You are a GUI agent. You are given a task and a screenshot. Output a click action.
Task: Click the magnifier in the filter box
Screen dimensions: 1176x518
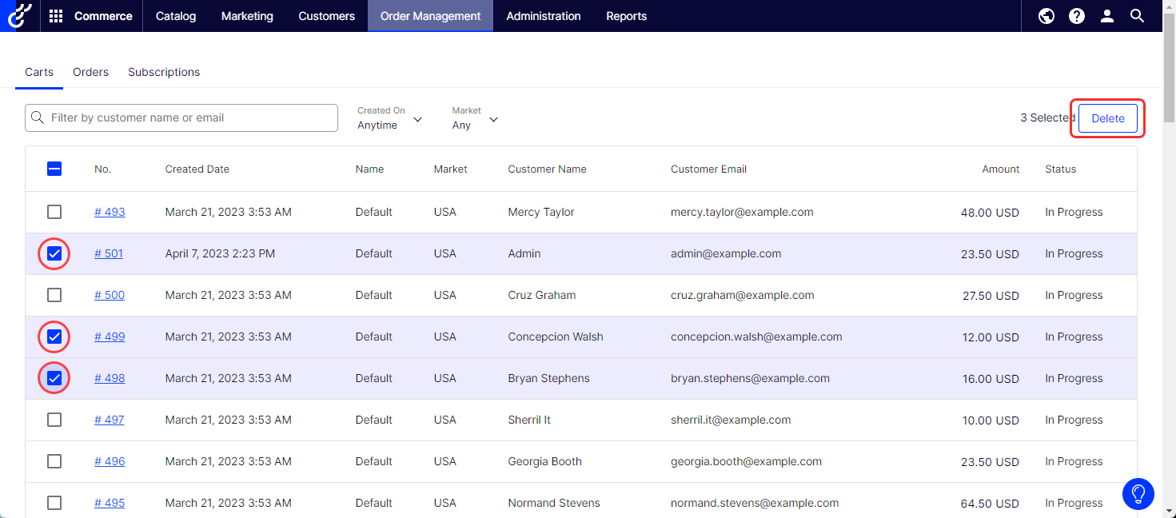tap(38, 118)
